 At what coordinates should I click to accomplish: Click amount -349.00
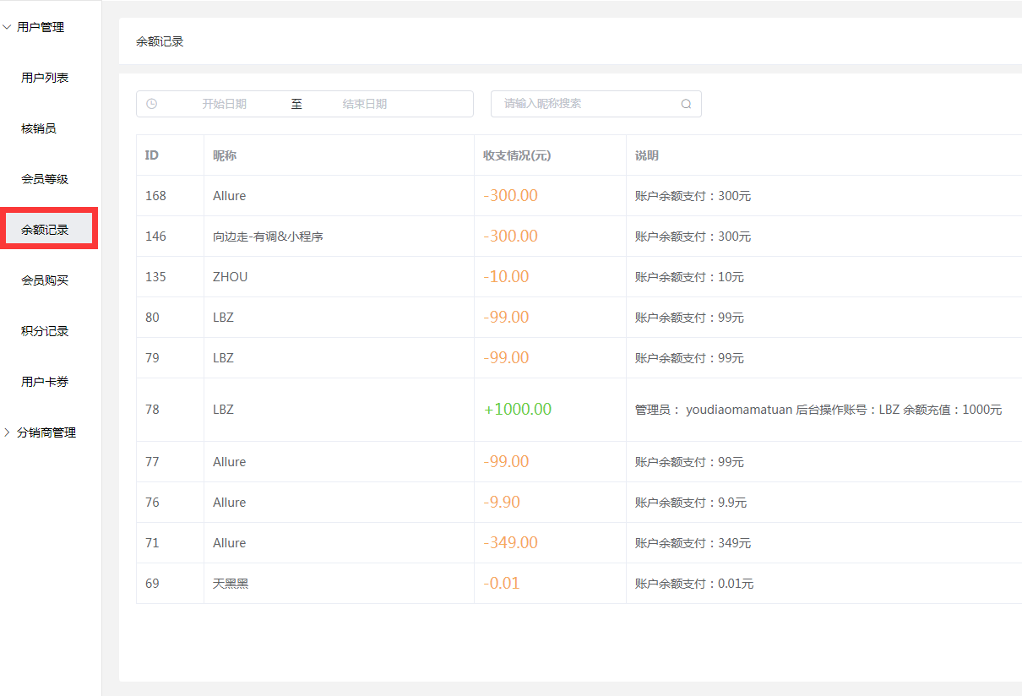tap(510, 543)
